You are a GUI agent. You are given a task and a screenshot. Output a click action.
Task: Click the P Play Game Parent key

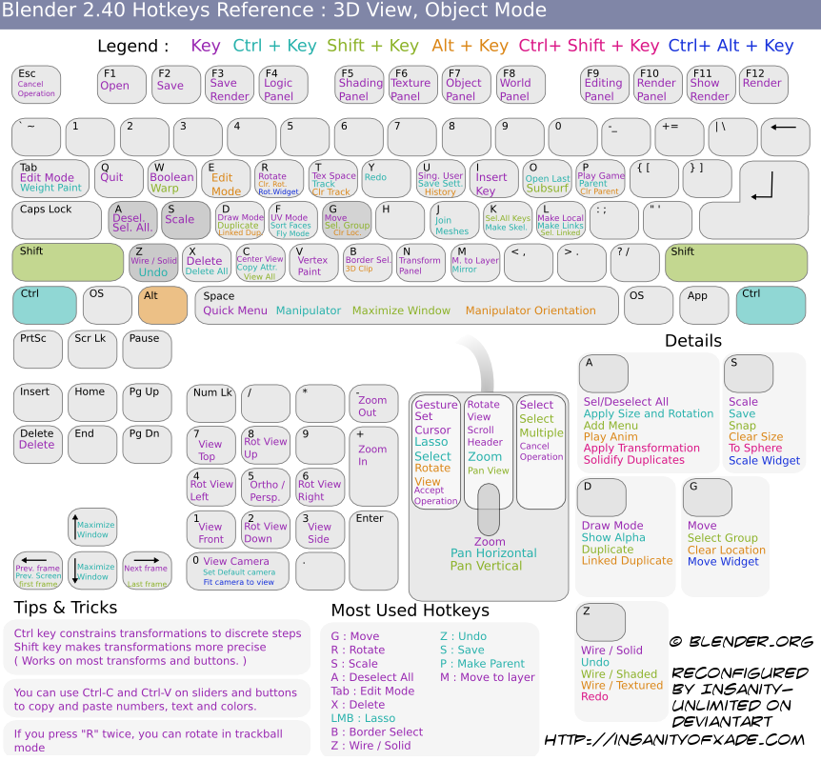pyautogui.click(x=601, y=179)
